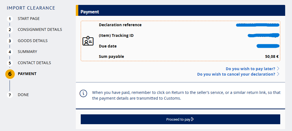Click step 7 number circle
This screenshot has height=131, width=292.
pyautogui.click(x=10, y=95)
